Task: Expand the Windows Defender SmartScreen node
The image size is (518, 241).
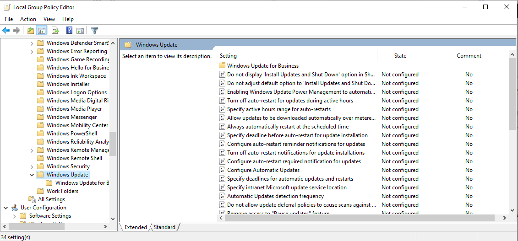Action: point(32,43)
